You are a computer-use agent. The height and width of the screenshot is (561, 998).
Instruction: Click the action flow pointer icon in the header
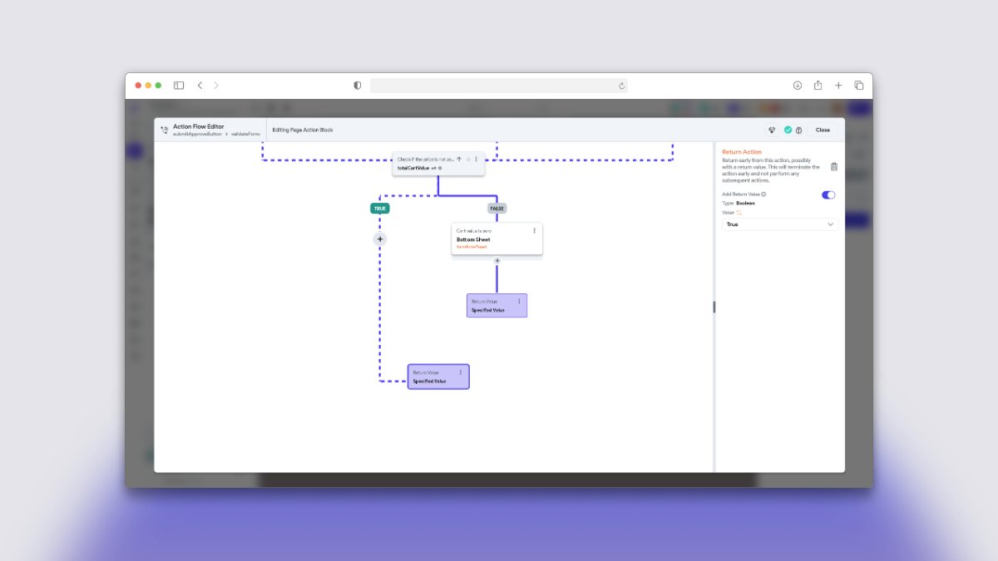point(166,126)
